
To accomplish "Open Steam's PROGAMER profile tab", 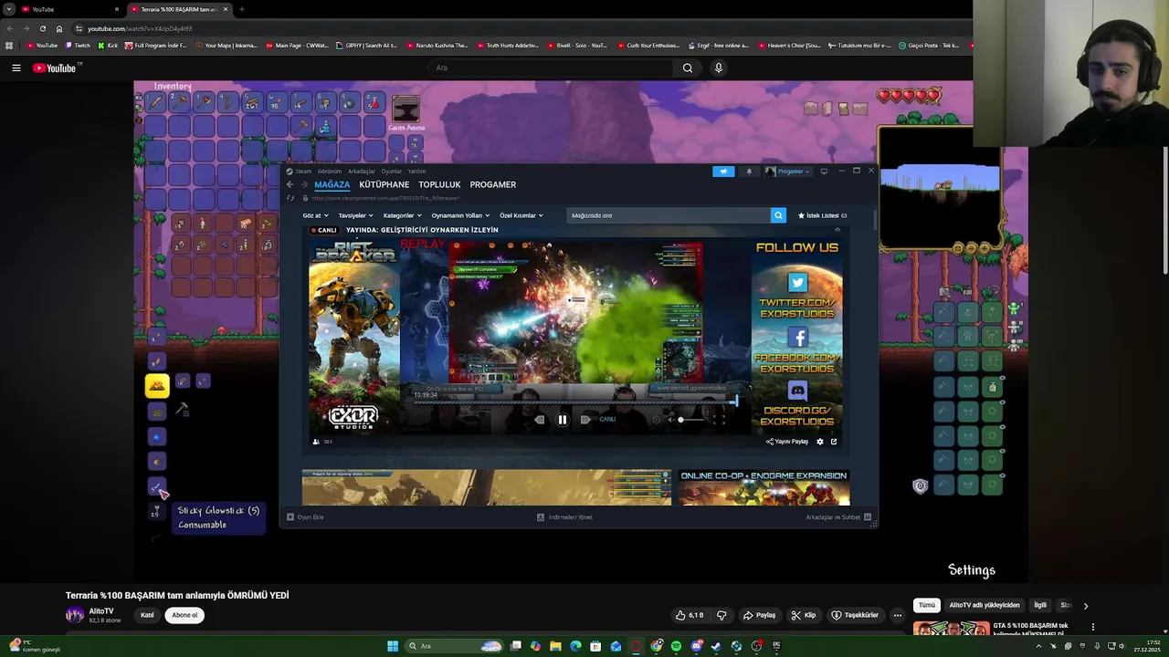I will 493,184.
